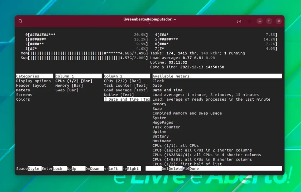Select the highlighted Date and Time meter
The height and width of the screenshot is (192, 301).
point(127,99)
